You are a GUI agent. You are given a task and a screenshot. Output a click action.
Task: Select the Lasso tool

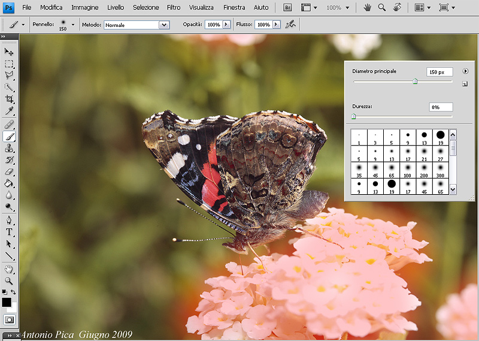[x=9, y=76]
